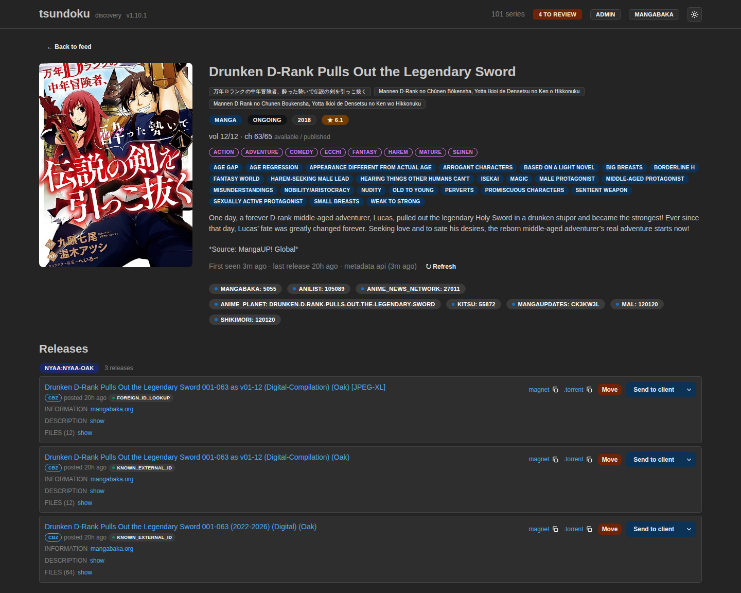Click the ANIME_PLANET ID chip
741x593 pixels.
click(x=325, y=304)
